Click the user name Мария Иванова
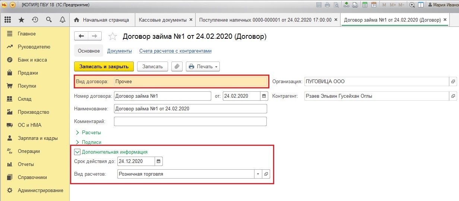 (444, 5)
